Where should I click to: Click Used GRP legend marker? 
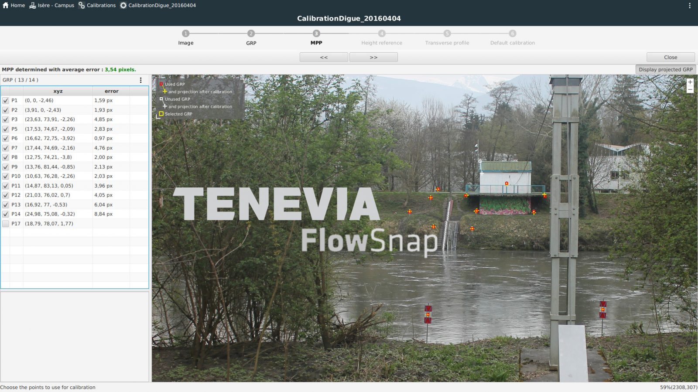point(161,84)
